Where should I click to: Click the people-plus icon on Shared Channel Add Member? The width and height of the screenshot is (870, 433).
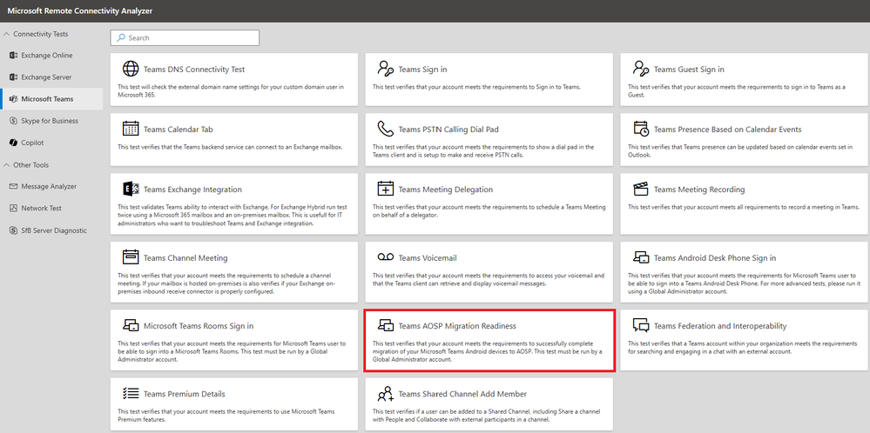385,393
